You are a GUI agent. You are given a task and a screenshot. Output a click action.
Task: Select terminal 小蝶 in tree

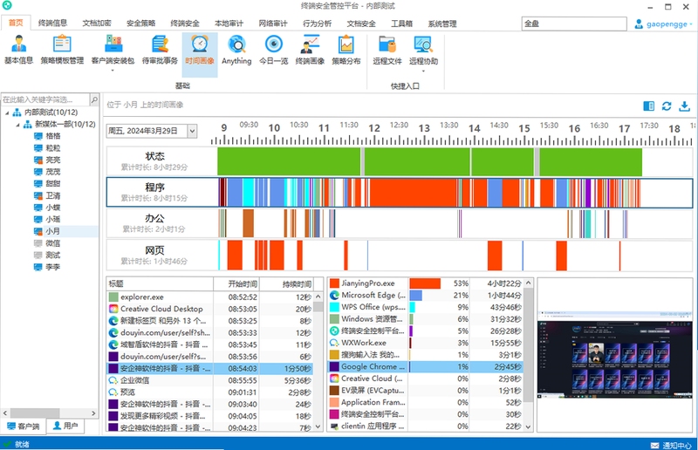tap(52, 208)
